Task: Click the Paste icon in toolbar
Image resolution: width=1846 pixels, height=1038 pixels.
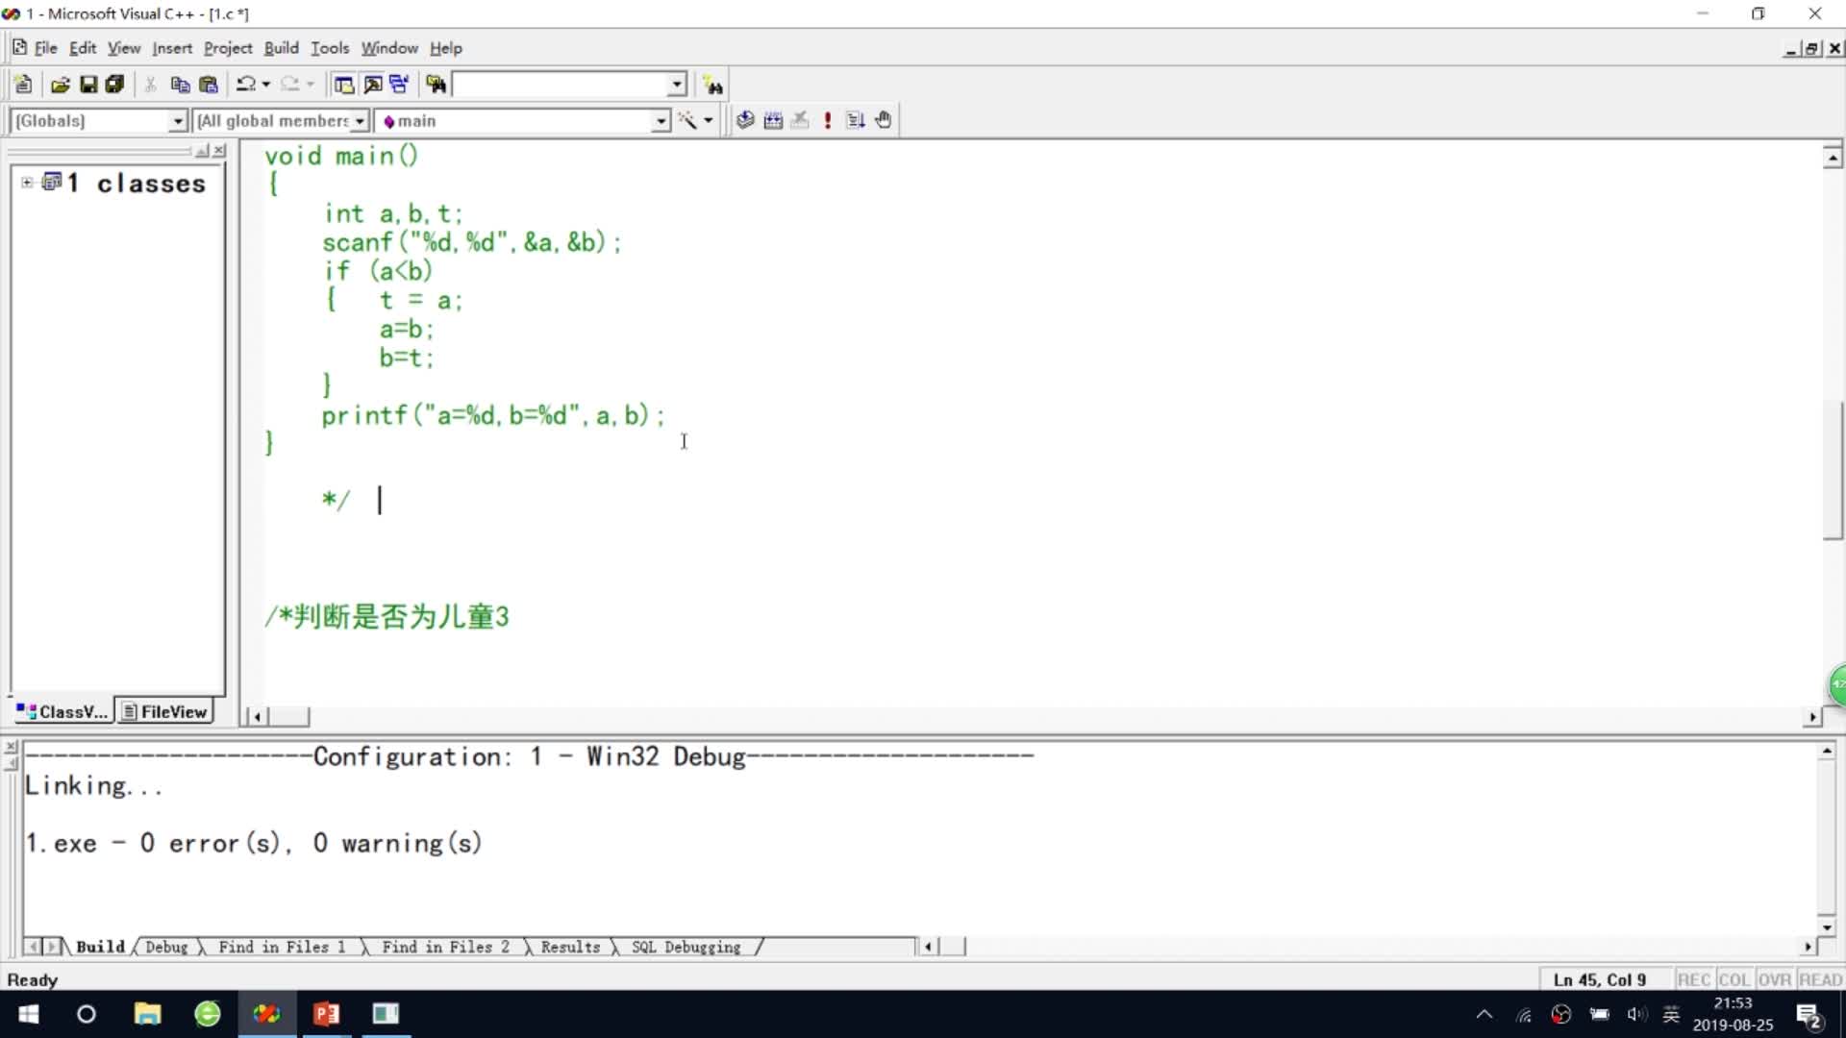Action: [208, 85]
